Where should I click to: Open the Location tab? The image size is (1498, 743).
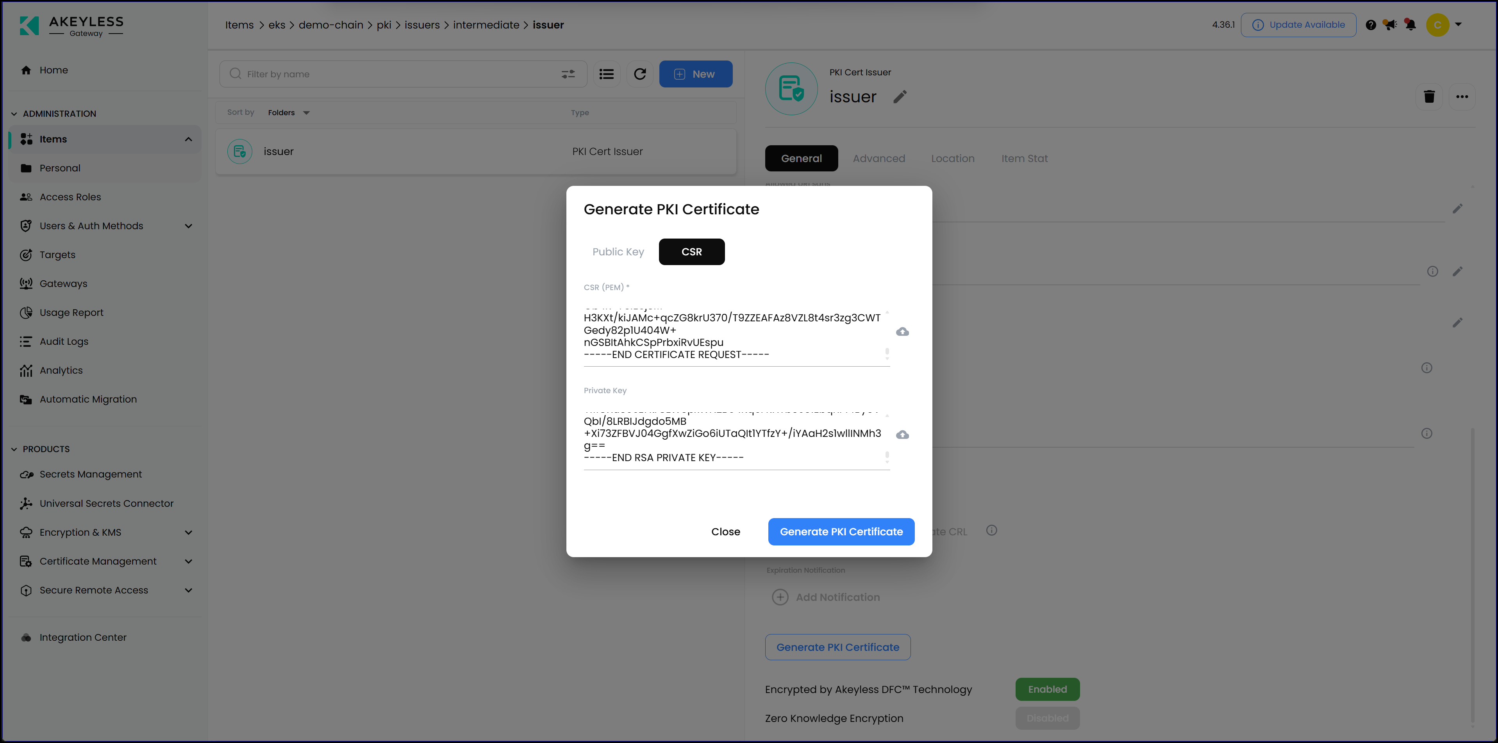pyautogui.click(x=953, y=158)
